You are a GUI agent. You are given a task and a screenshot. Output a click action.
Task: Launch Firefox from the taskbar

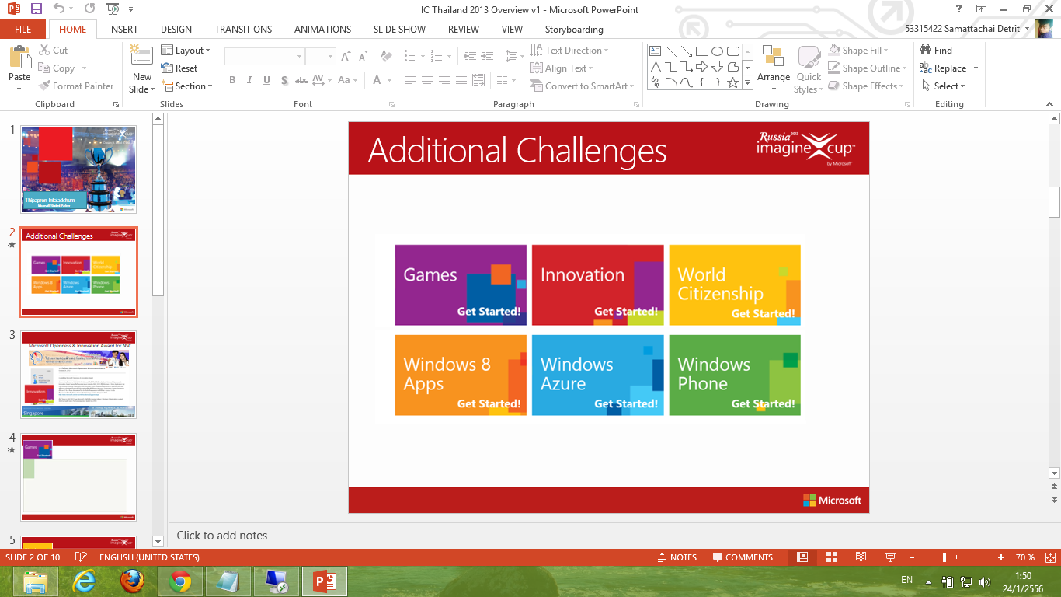[132, 581]
